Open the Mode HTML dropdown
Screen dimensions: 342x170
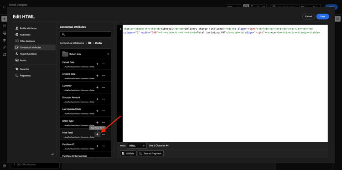coord(137,145)
